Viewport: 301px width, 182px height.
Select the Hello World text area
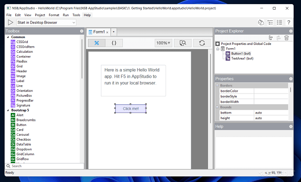(x=133, y=81)
